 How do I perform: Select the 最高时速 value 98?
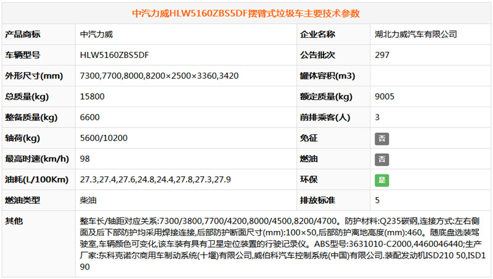coord(85,160)
